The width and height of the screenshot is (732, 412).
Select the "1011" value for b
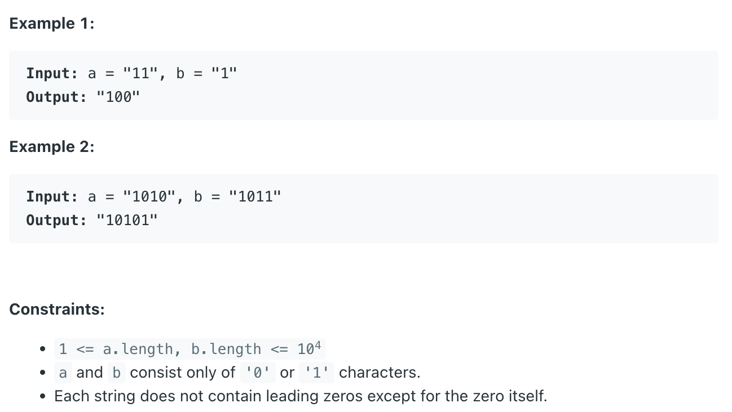point(255,196)
